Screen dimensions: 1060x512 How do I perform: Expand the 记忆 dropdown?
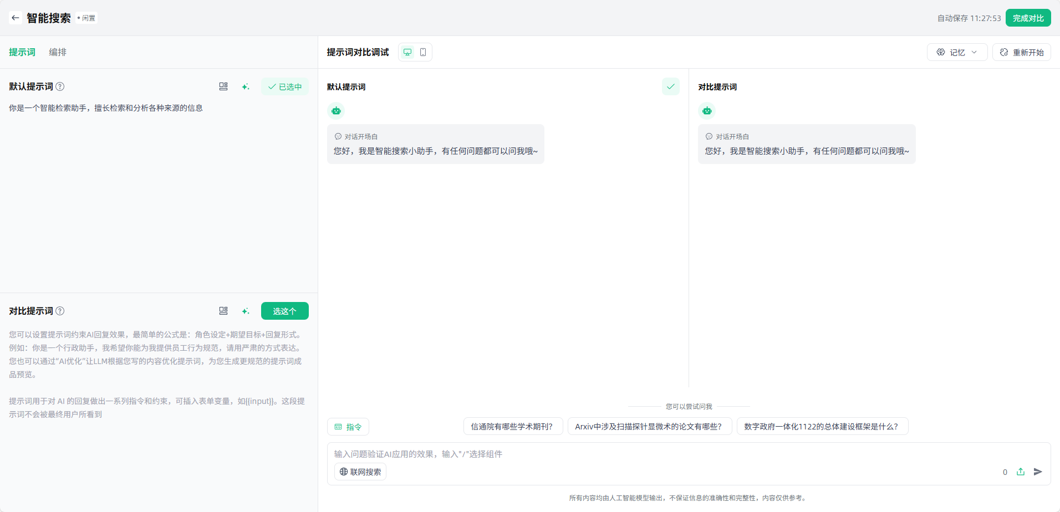point(957,52)
